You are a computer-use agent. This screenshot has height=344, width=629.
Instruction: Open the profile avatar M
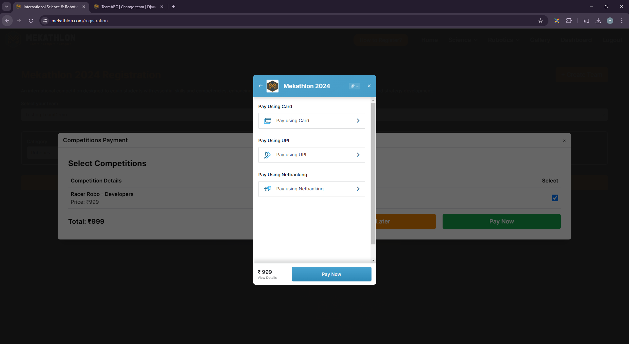(610, 21)
